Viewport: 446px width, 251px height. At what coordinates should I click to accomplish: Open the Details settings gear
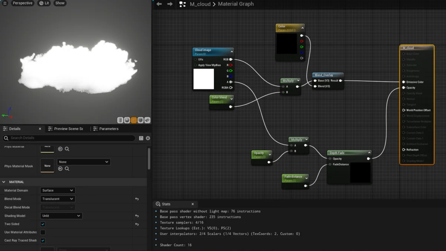[148, 138]
